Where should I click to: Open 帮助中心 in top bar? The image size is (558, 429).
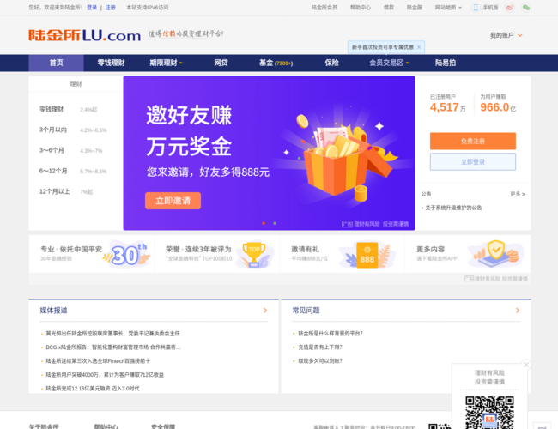pos(361,8)
